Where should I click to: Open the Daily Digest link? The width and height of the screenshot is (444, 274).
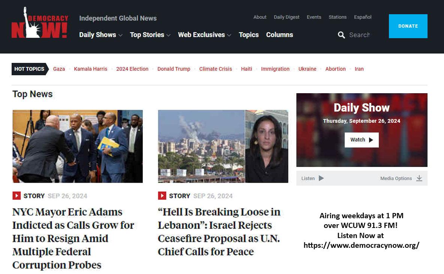(x=287, y=17)
